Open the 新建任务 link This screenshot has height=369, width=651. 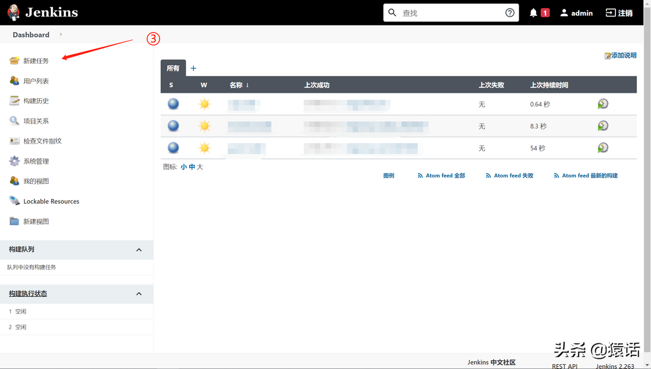tap(36, 61)
